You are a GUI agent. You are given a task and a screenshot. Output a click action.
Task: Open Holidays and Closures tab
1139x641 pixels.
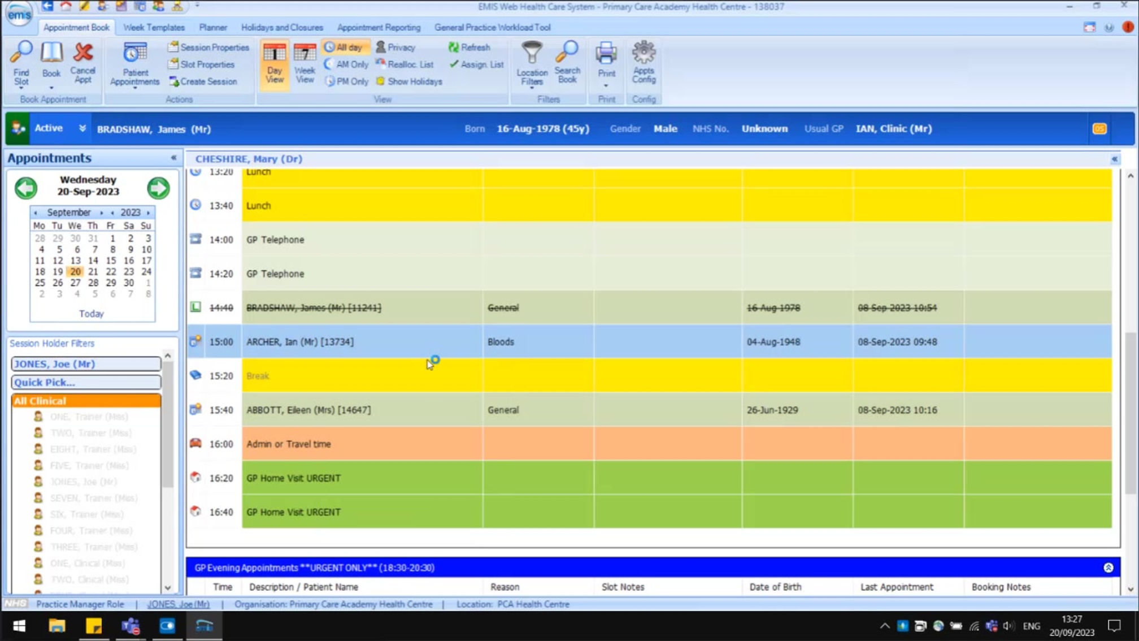(282, 27)
